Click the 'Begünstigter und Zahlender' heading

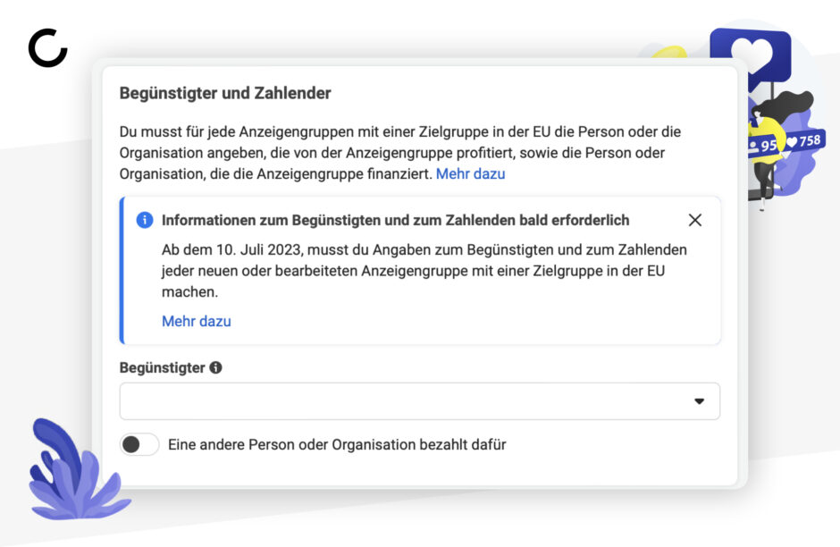tap(225, 93)
